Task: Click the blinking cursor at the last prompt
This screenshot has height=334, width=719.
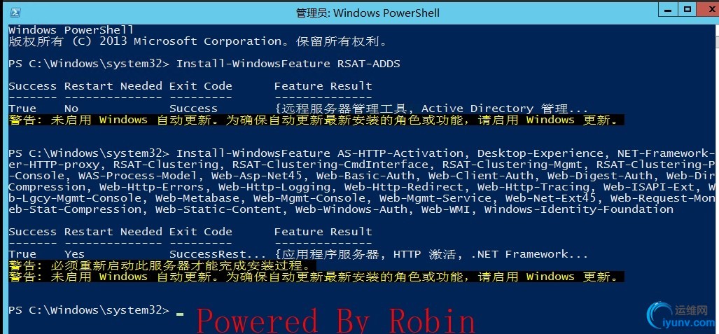Action: [180, 314]
